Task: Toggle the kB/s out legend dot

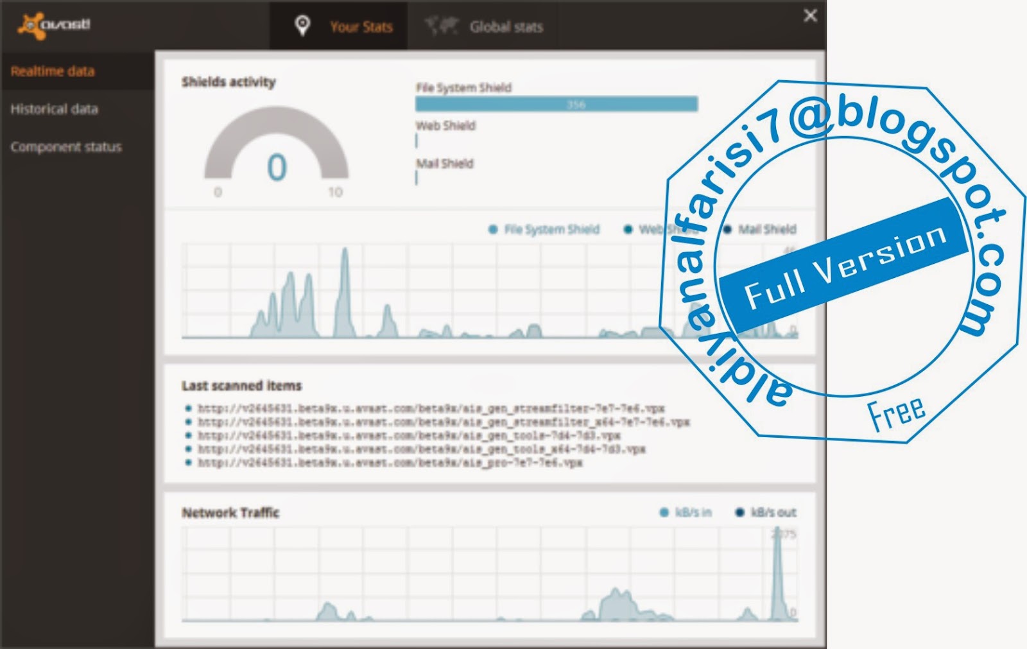Action: click(x=739, y=512)
